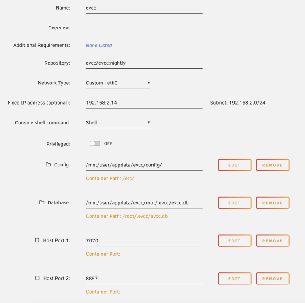Click the port icon next to Host Port 1
The height and width of the screenshot is (303, 305).
coord(37,240)
